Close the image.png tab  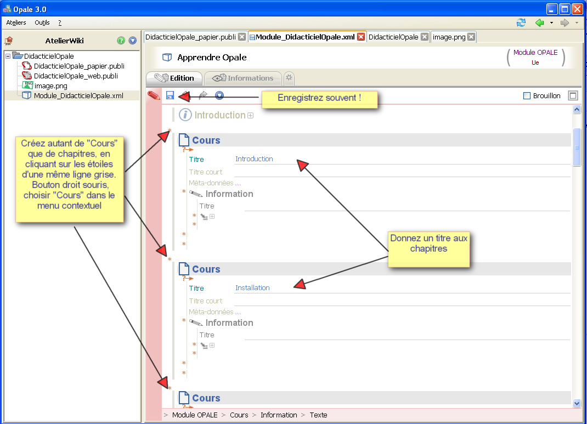(472, 37)
